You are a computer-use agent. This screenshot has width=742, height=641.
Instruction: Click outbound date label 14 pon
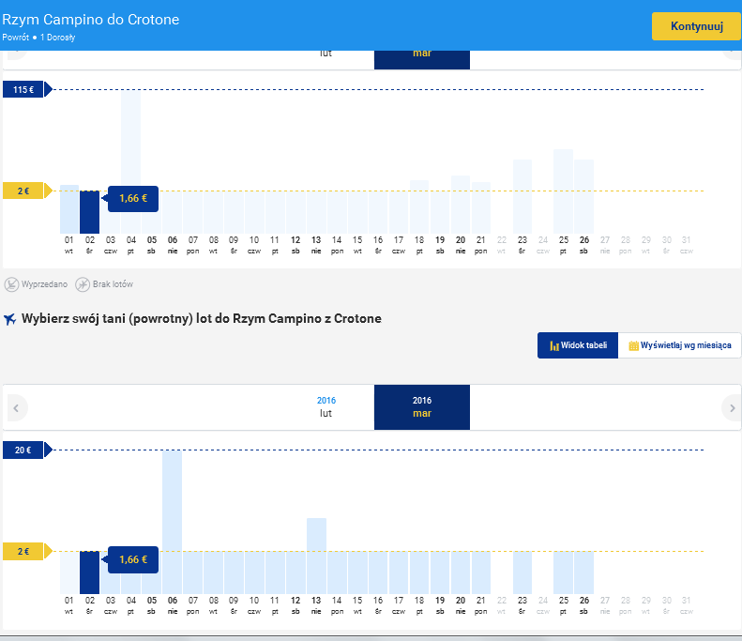pyautogui.click(x=337, y=245)
